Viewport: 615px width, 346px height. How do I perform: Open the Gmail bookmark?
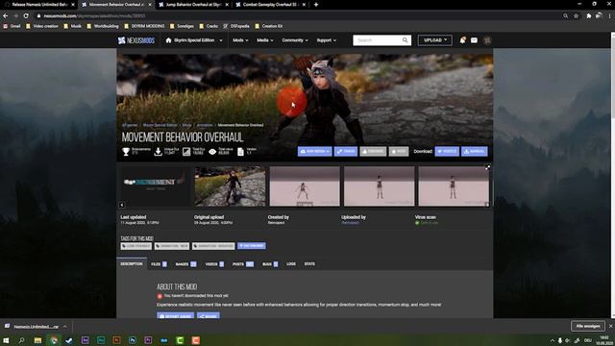[x=12, y=26]
